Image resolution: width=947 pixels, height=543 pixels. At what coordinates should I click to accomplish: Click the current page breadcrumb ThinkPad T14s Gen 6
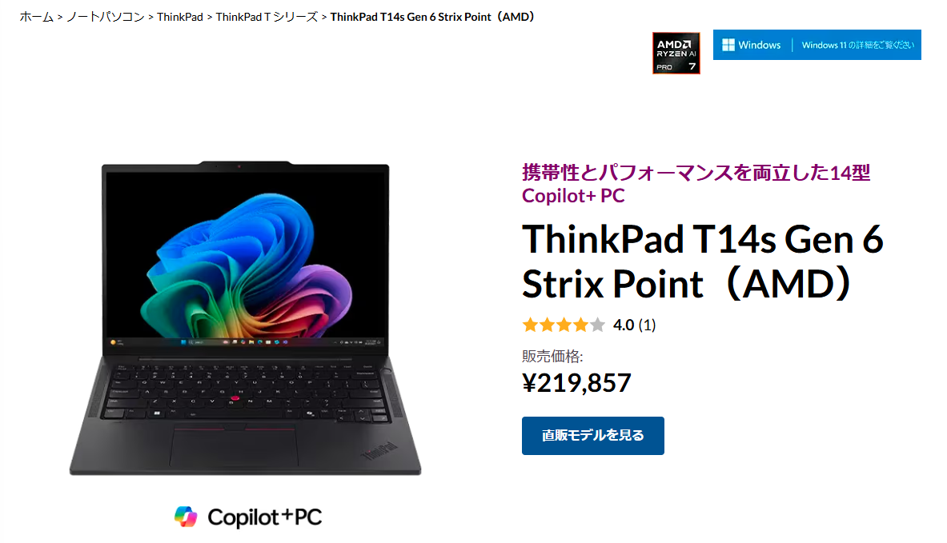[x=432, y=17]
